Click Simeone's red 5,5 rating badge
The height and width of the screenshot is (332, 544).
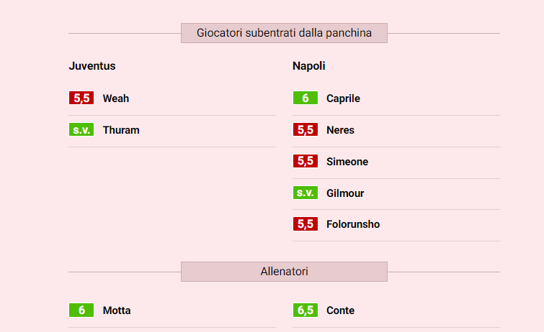point(306,162)
